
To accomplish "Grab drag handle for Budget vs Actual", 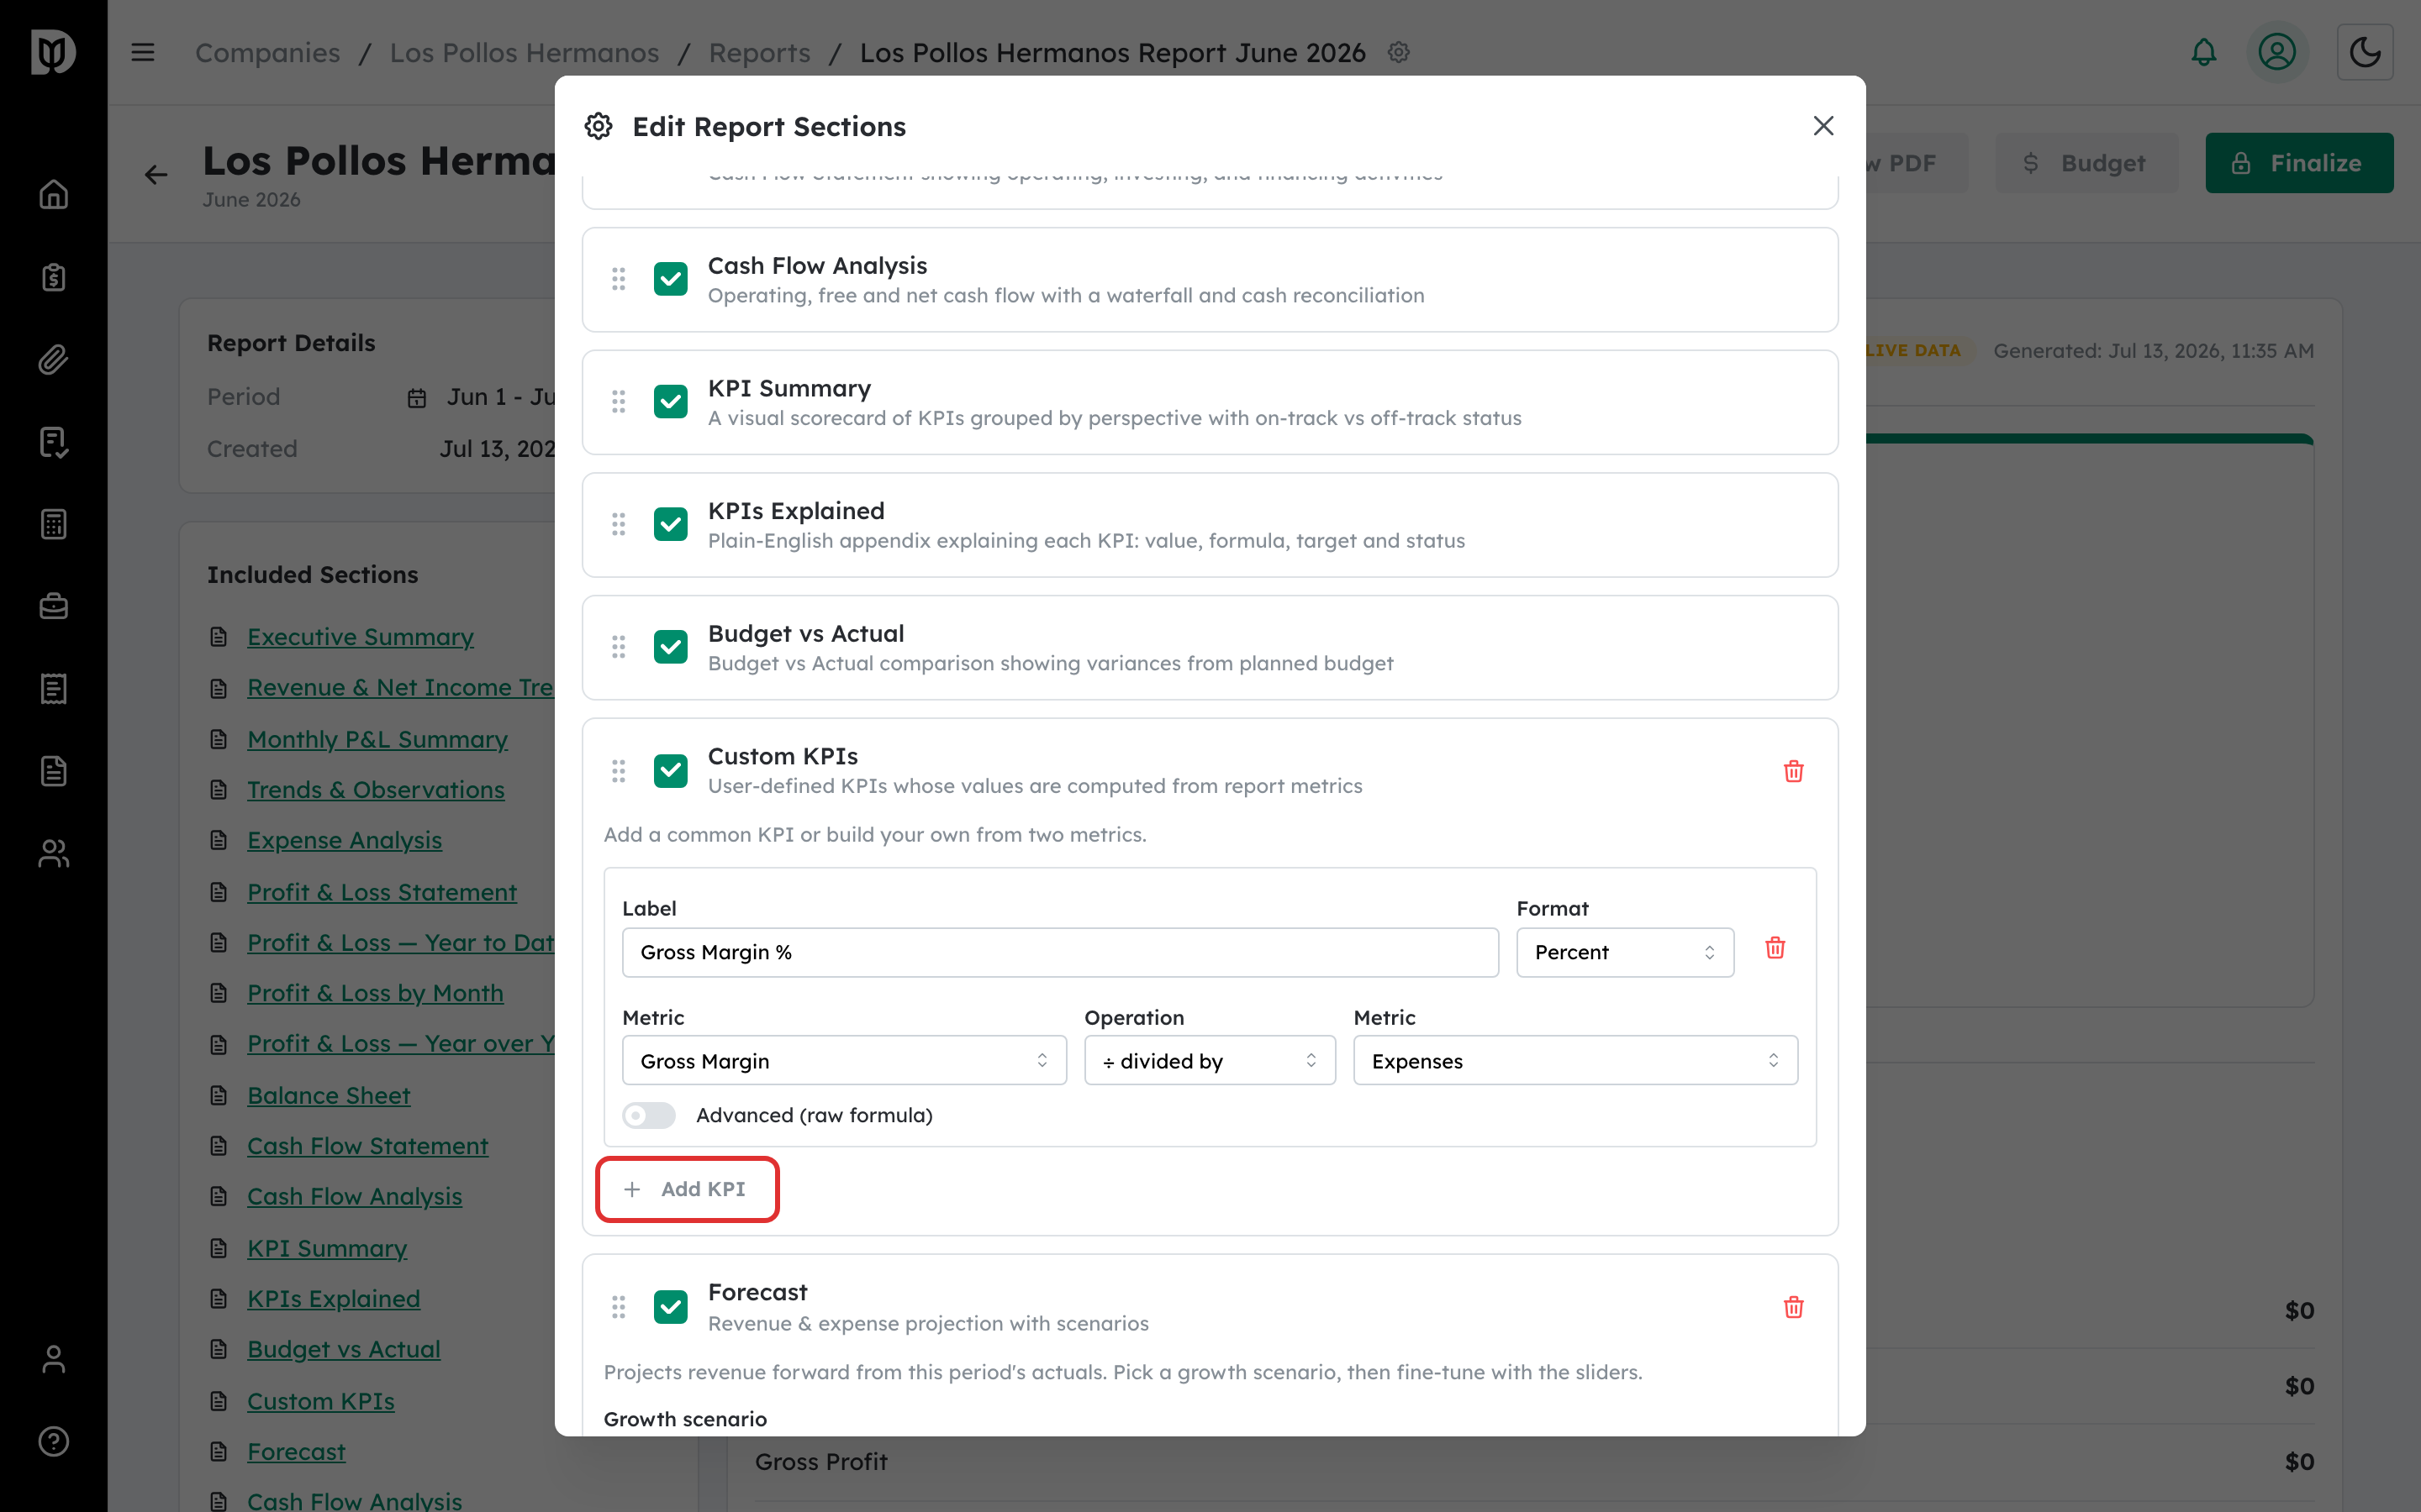I will pos(618,647).
